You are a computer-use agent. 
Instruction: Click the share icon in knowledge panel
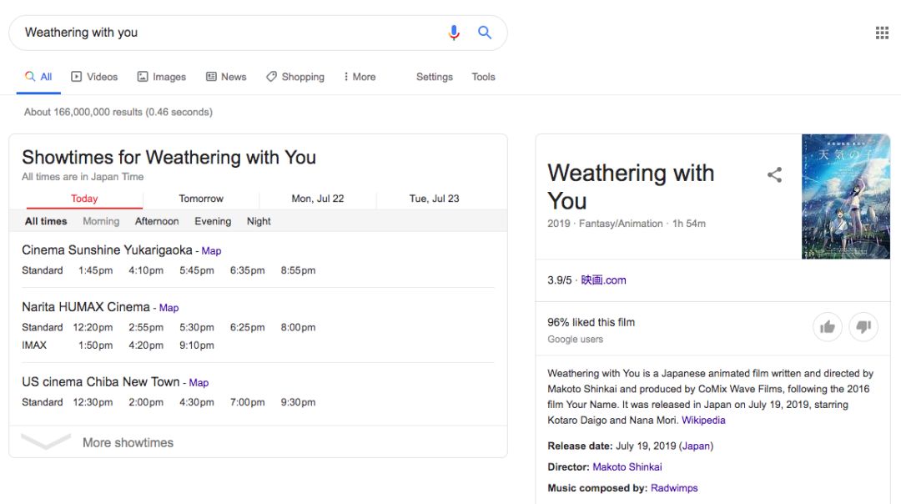click(774, 174)
